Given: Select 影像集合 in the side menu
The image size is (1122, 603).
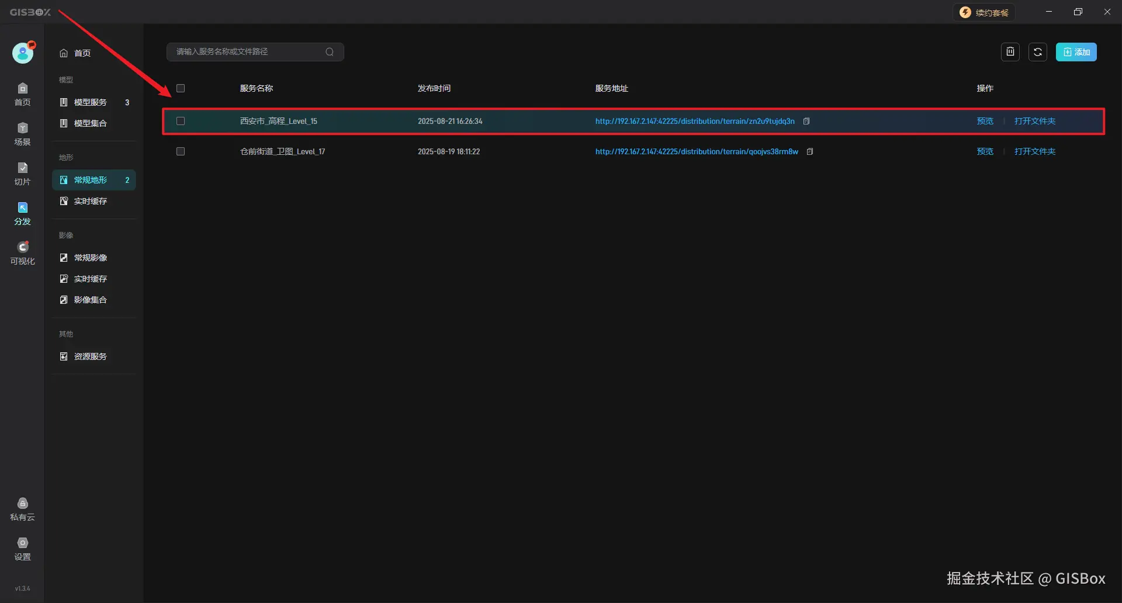Looking at the screenshot, I should (93, 300).
